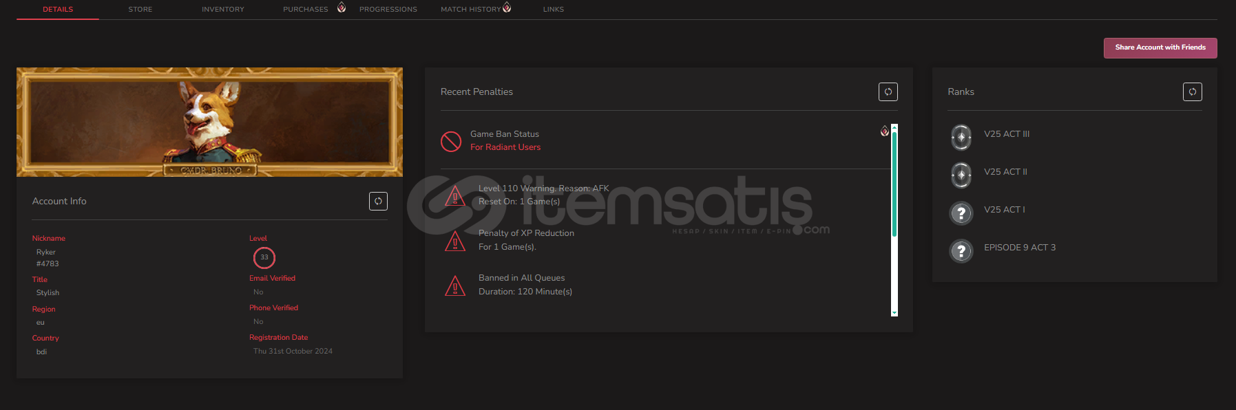
Task: Click the 'Region' field label
Action: (x=43, y=310)
